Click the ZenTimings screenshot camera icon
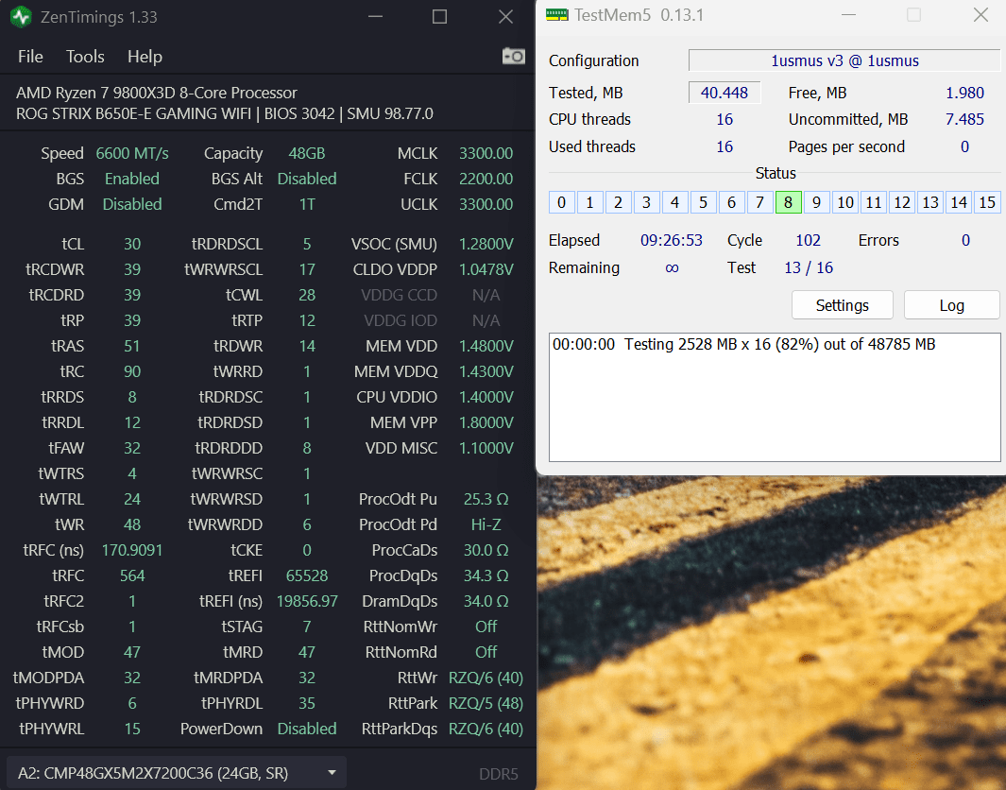Screen dimensions: 1006x790 click(513, 57)
